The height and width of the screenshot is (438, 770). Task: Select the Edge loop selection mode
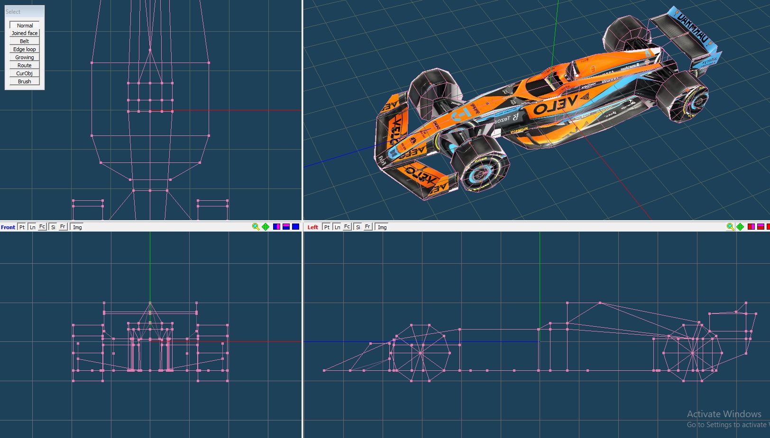tap(25, 49)
